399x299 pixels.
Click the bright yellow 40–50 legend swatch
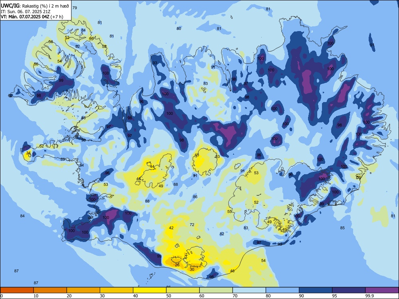[150, 290]
